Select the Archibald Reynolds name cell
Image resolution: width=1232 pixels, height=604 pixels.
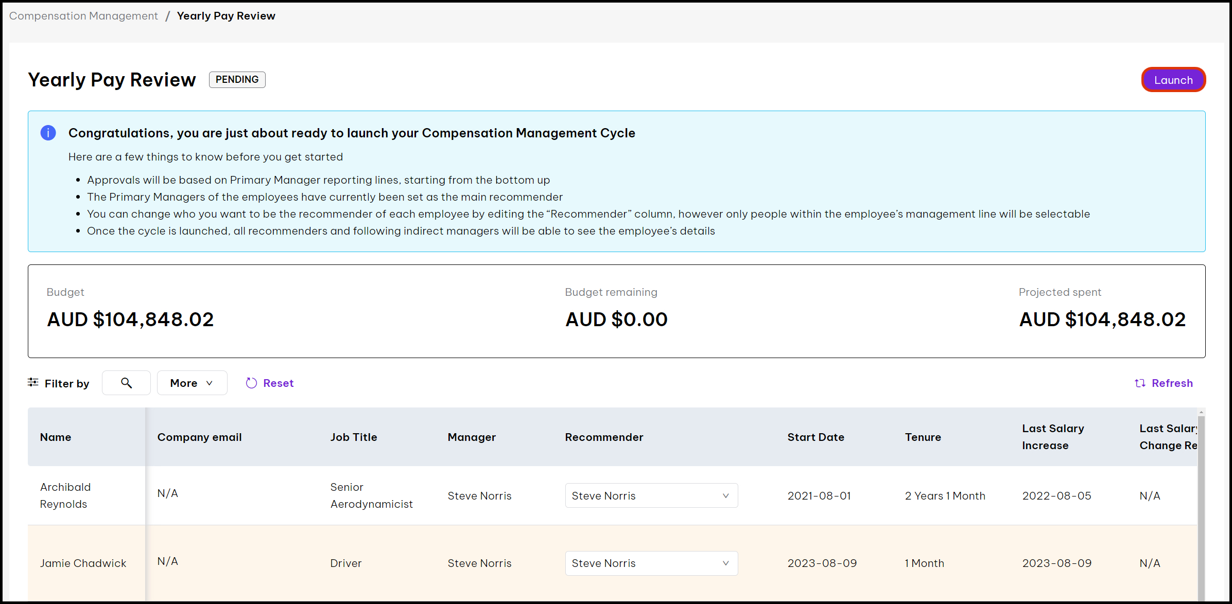point(65,495)
